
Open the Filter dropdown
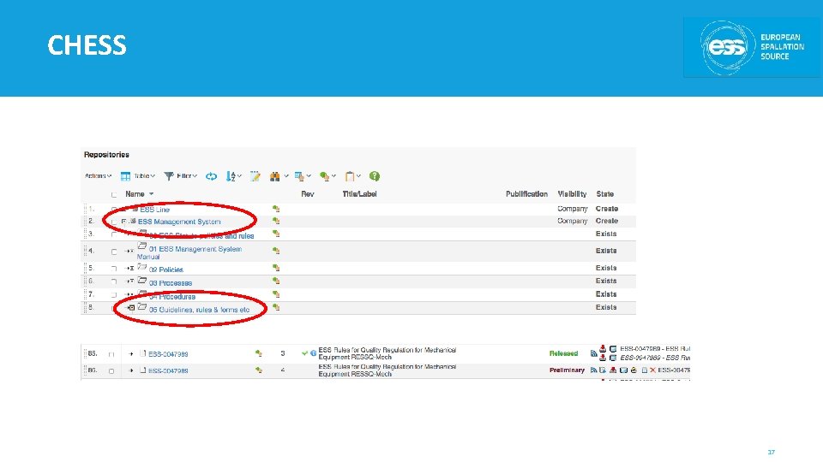pos(186,176)
